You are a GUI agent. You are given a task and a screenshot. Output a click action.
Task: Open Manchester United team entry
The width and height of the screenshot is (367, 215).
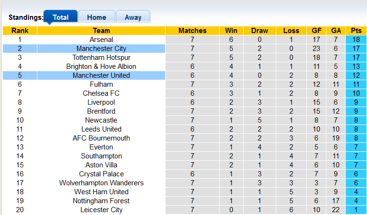pos(101,75)
